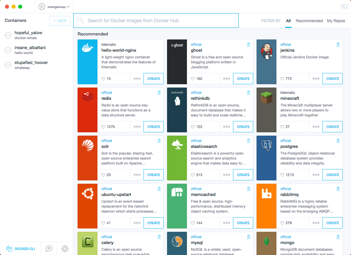The image size is (351, 255).
Task: Click the jenkins image logo
Action: tap(266, 50)
